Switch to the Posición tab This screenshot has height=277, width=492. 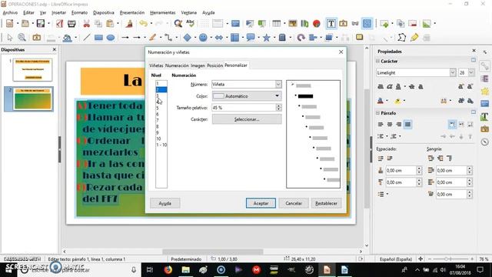(x=215, y=65)
